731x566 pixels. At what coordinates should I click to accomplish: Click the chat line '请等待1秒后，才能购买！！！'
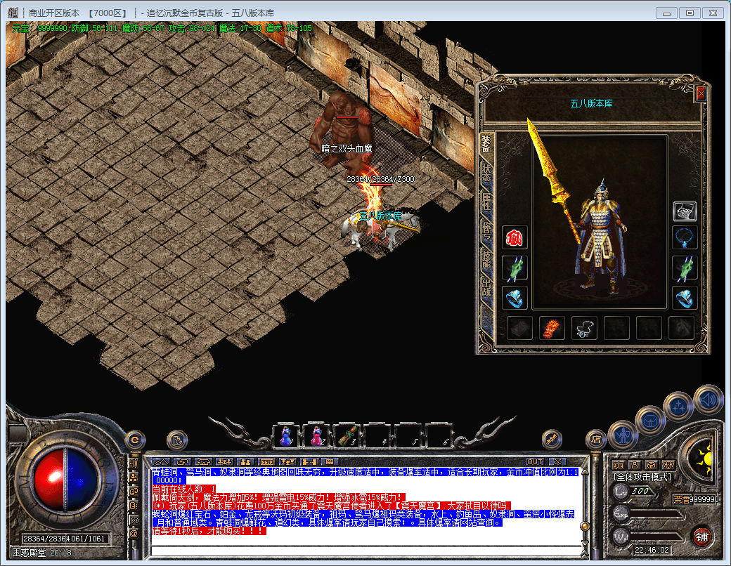[209, 531]
